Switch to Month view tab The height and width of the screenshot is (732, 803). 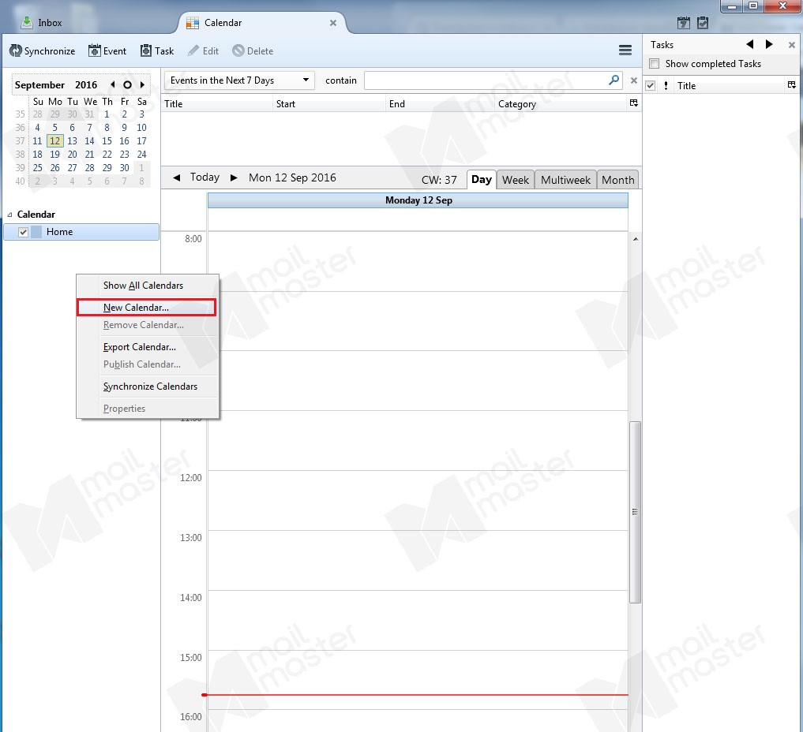617,180
